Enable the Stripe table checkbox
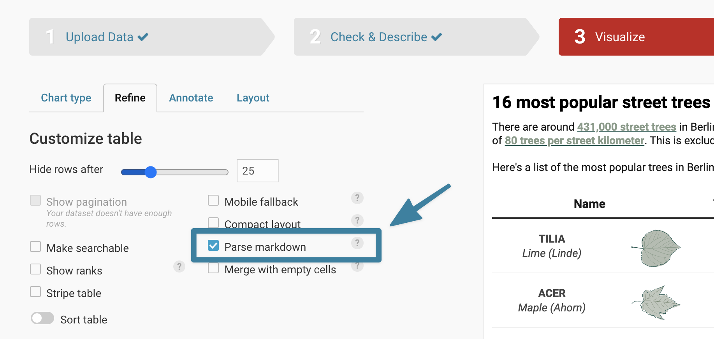This screenshot has height=339, width=714. tap(35, 292)
